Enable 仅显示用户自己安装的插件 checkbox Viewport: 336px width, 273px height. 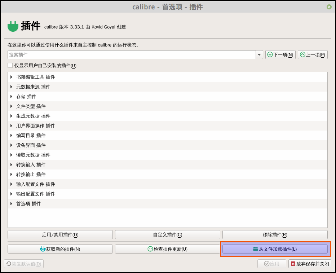[10, 66]
